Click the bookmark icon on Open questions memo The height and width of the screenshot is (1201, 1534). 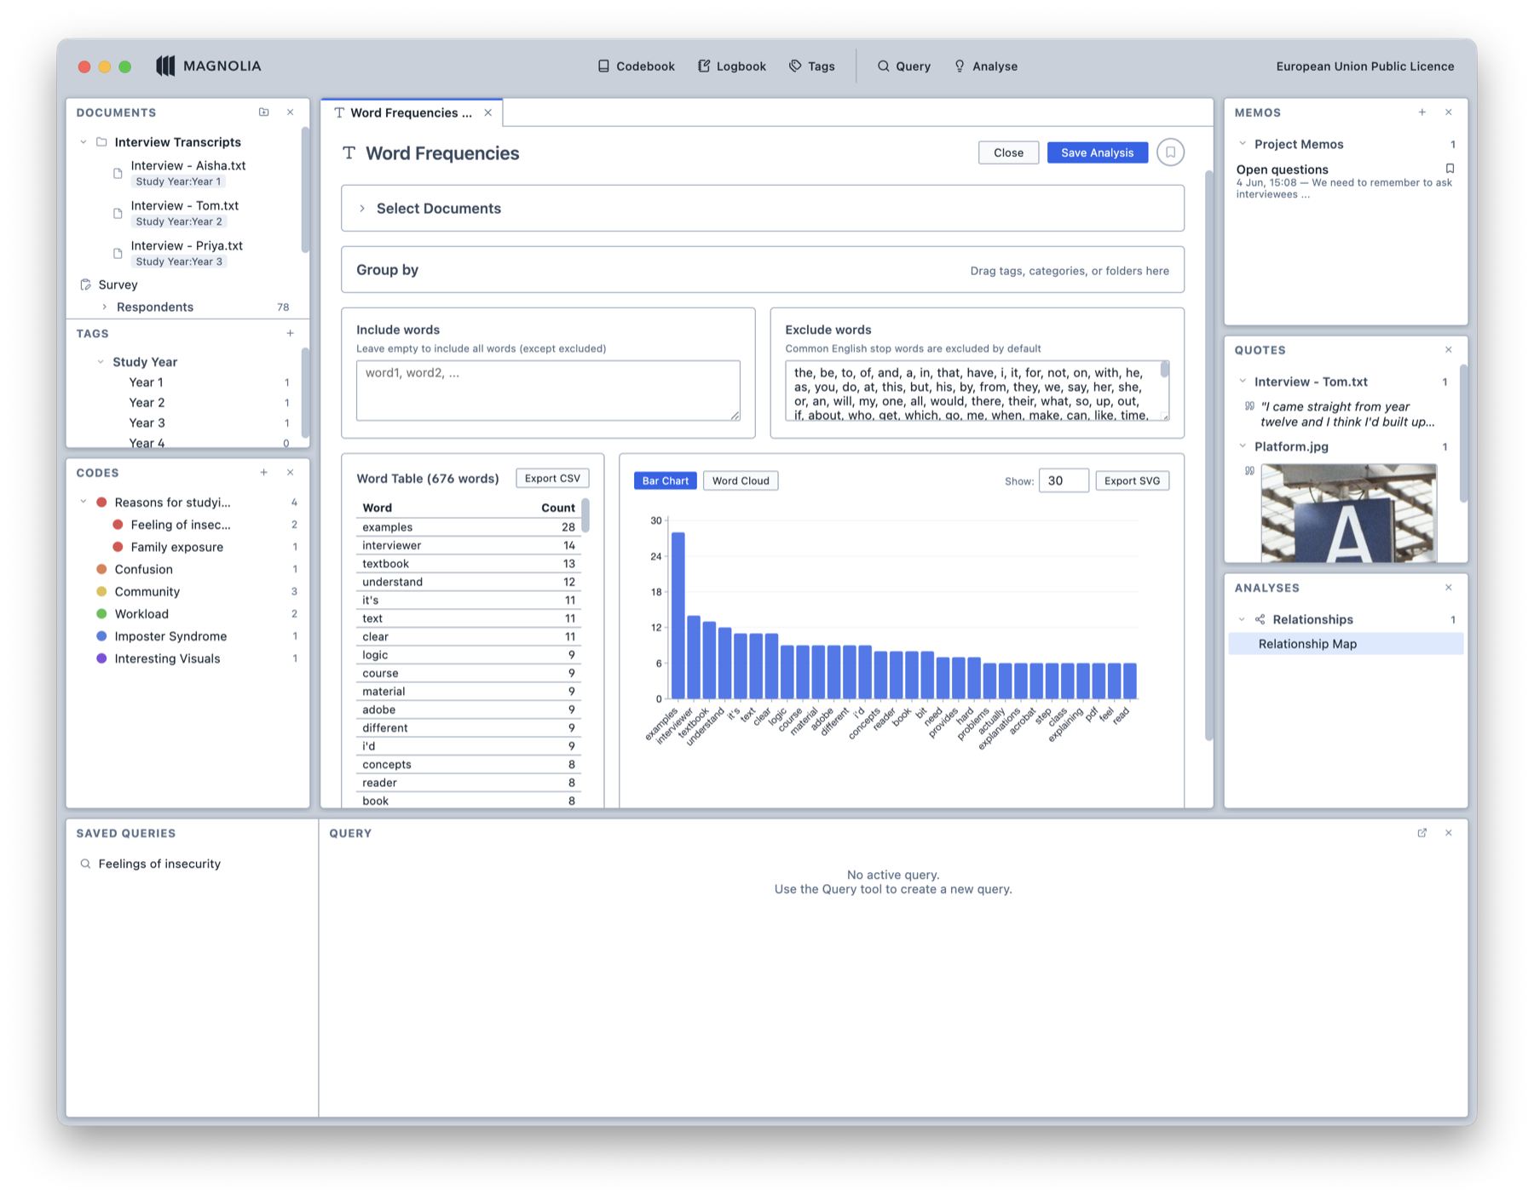point(1450,169)
